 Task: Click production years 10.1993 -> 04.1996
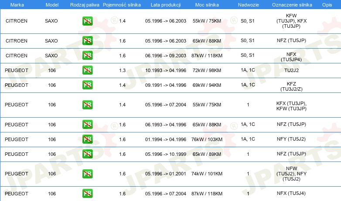166,70
